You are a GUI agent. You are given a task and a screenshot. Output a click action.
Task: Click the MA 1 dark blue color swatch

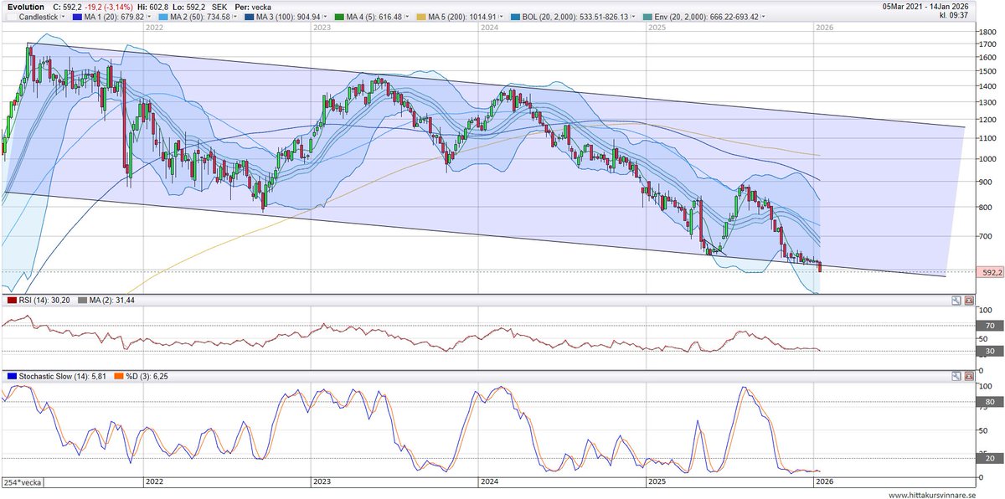point(78,17)
